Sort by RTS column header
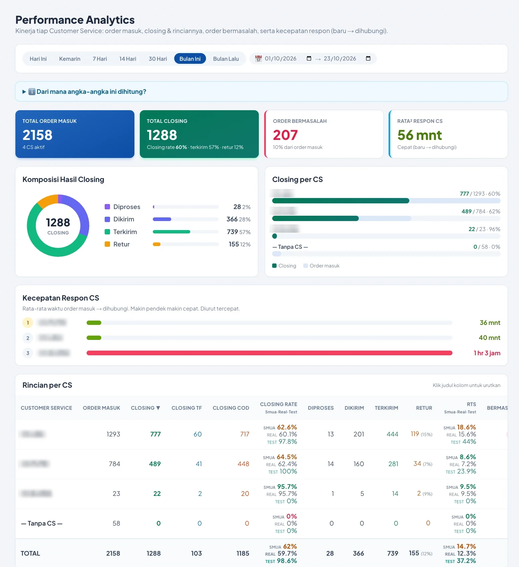Image resolution: width=519 pixels, height=567 pixels. [460, 408]
